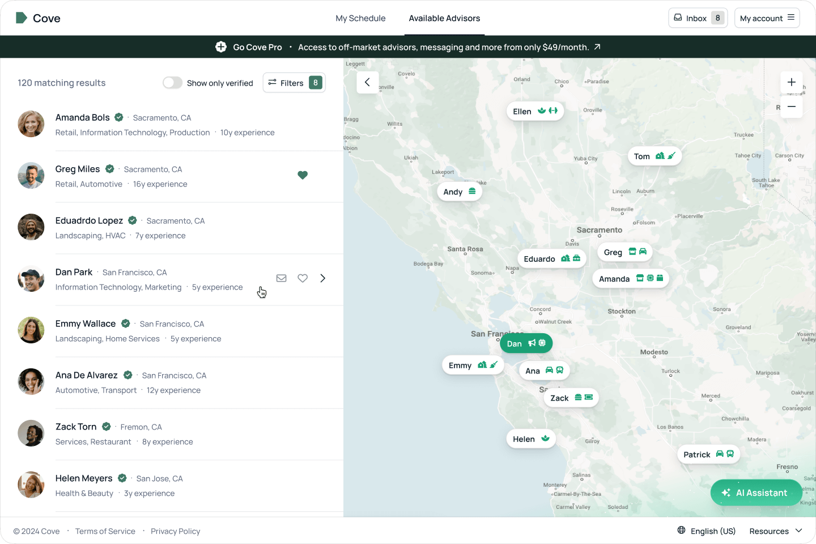Unfavorite Greg Miles with the filled heart
The width and height of the screenshot is (816, 544).
tap(303, 175)
